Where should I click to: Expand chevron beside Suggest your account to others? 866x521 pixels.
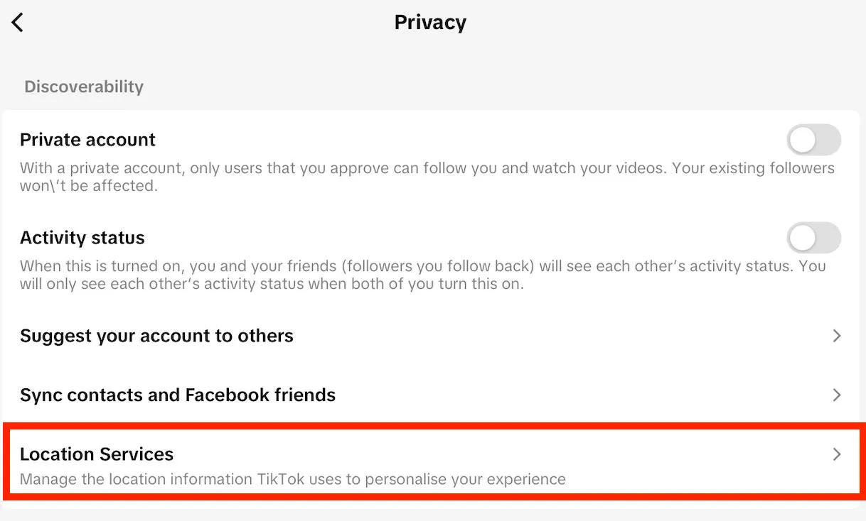837,336
